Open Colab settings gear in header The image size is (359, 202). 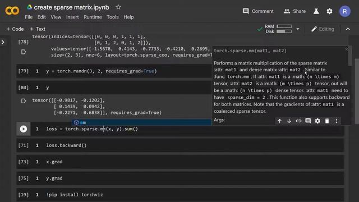pos(329,11)
